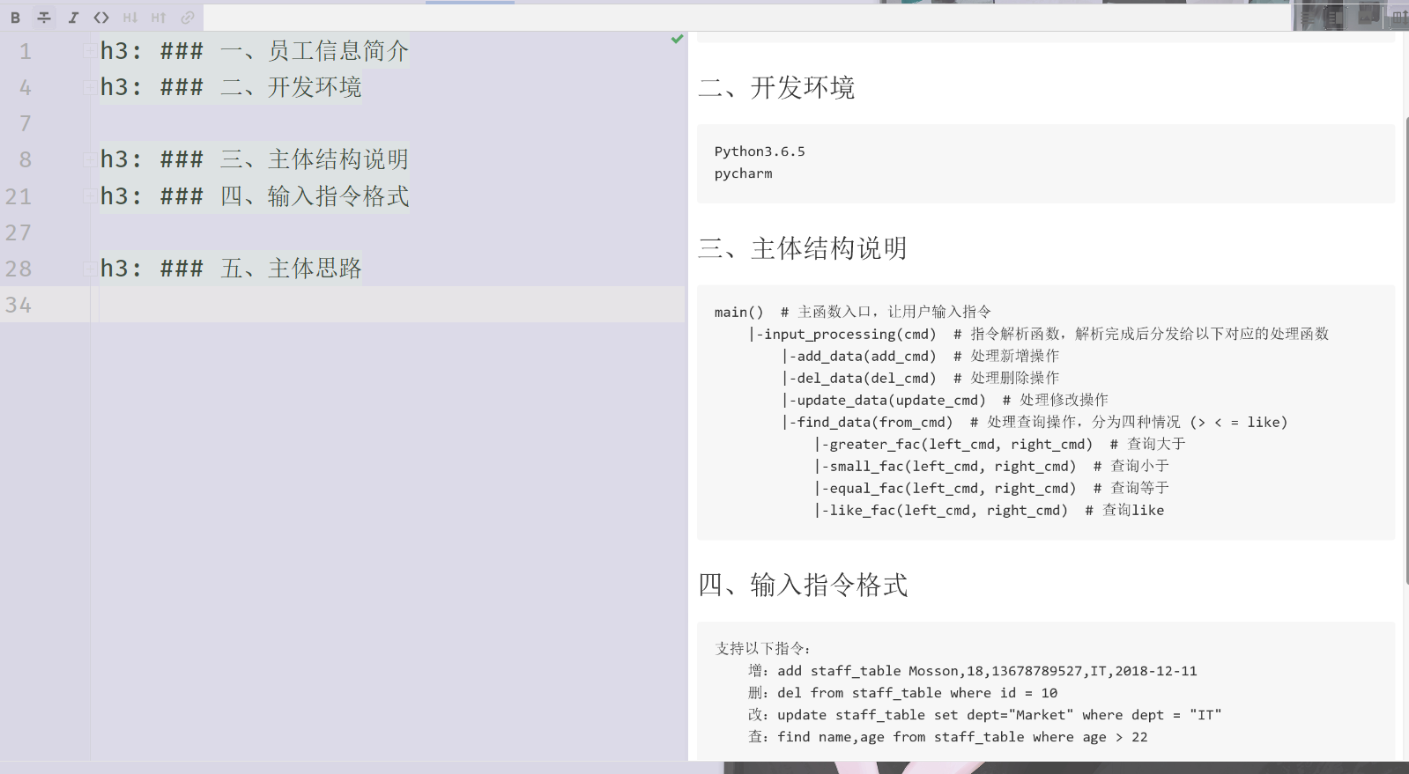The width and height of the screenshot is (1409, 774).
Task: Click pycharm text in preview code block
Action: [x=743, y=173]
